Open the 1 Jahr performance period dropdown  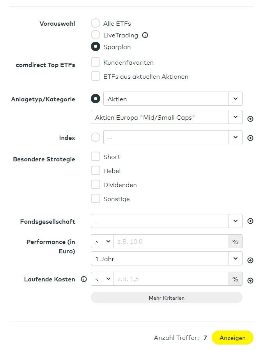coord(167,259)
